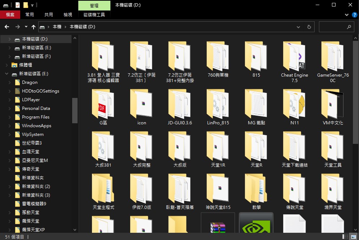Open the Cheat Engine 7.5 folder
This screenshot has height=240, width=359.
pyautogui.click(x=294, y=62)
